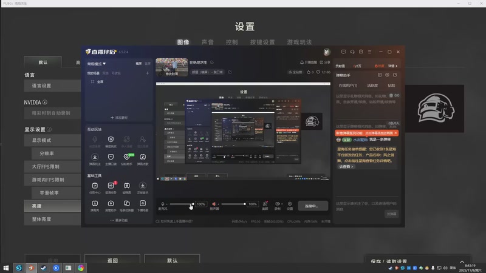
Task: Open 钻粉助手 icon with NEW badge
Action: click(127, 157)
